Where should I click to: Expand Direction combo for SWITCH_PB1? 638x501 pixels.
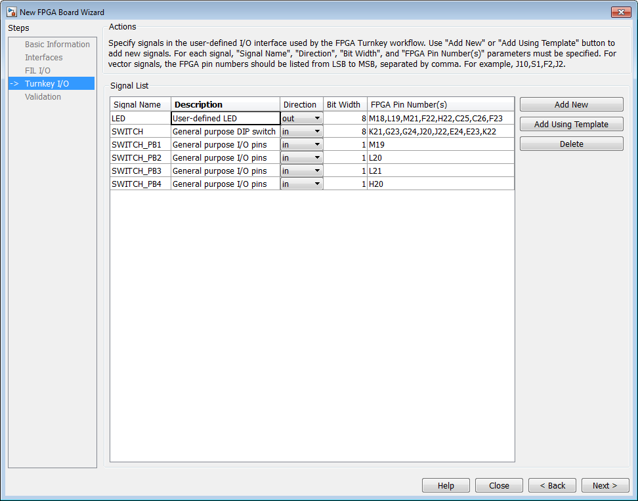click(x=301, y=144)
